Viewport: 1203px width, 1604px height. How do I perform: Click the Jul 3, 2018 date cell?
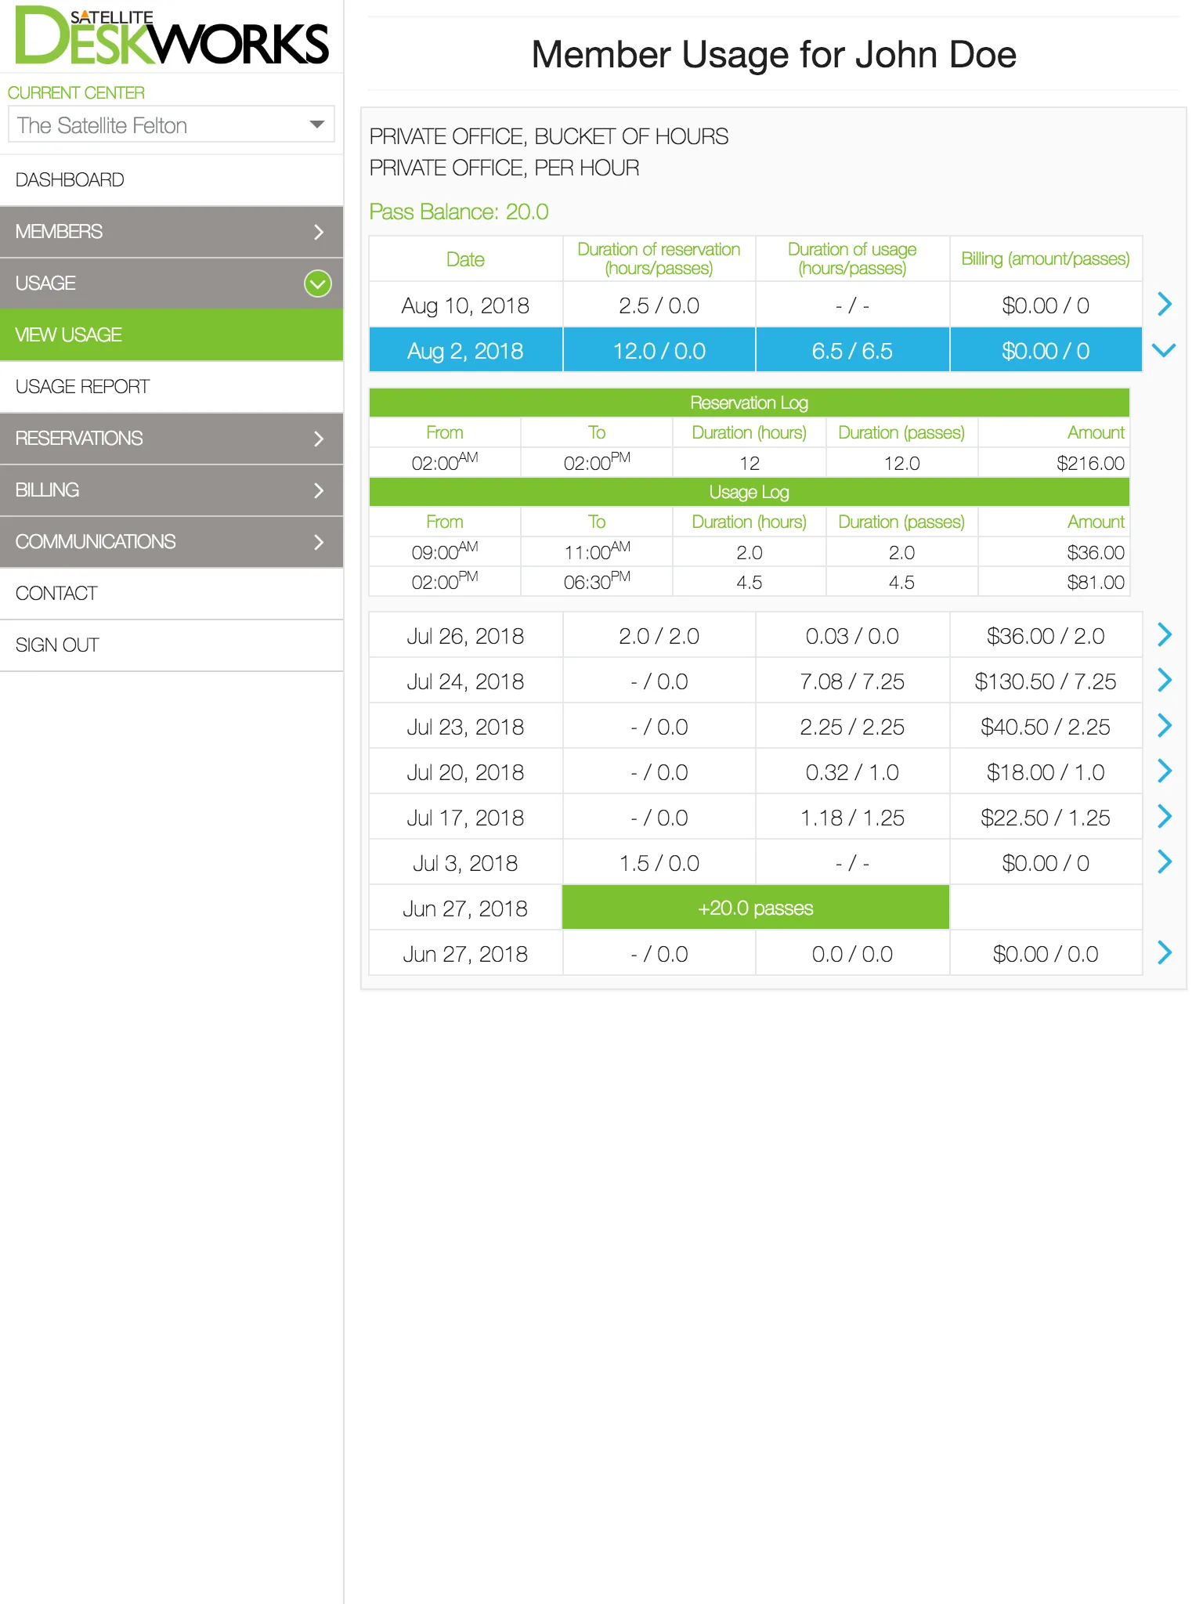pyautogui.click(x=466, y=863)
